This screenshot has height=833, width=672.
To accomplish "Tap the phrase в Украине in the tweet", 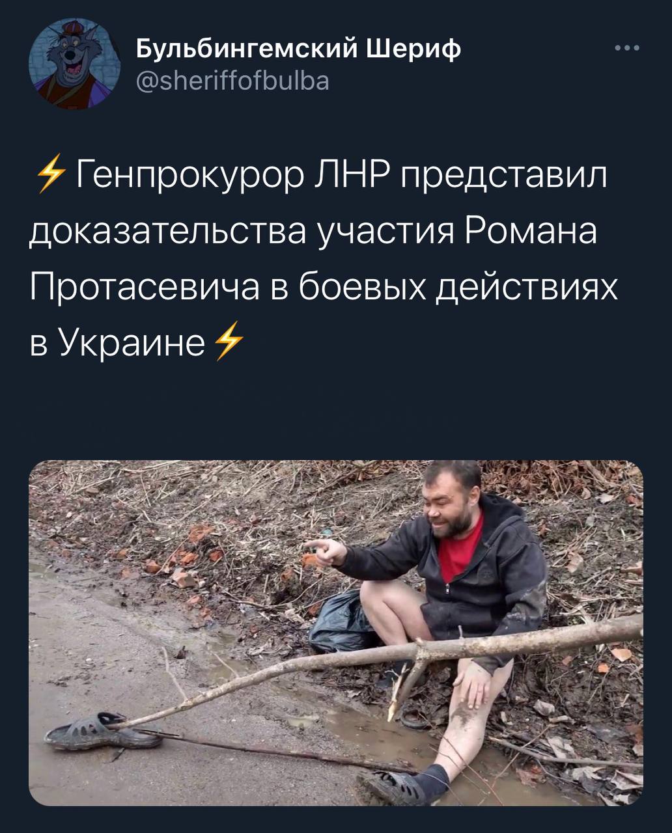I will pos(118,341).
